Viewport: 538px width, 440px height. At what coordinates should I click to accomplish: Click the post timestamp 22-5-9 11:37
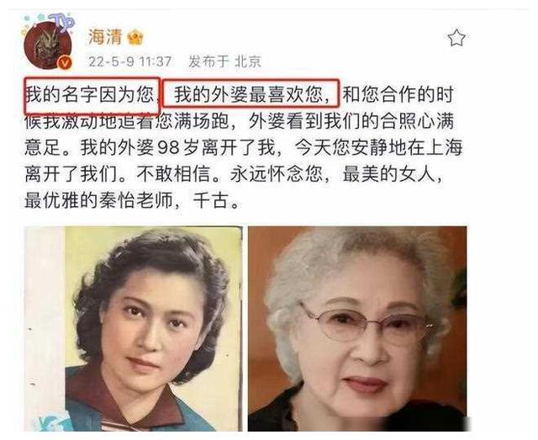pyautogui.click(x=129, y=61)
